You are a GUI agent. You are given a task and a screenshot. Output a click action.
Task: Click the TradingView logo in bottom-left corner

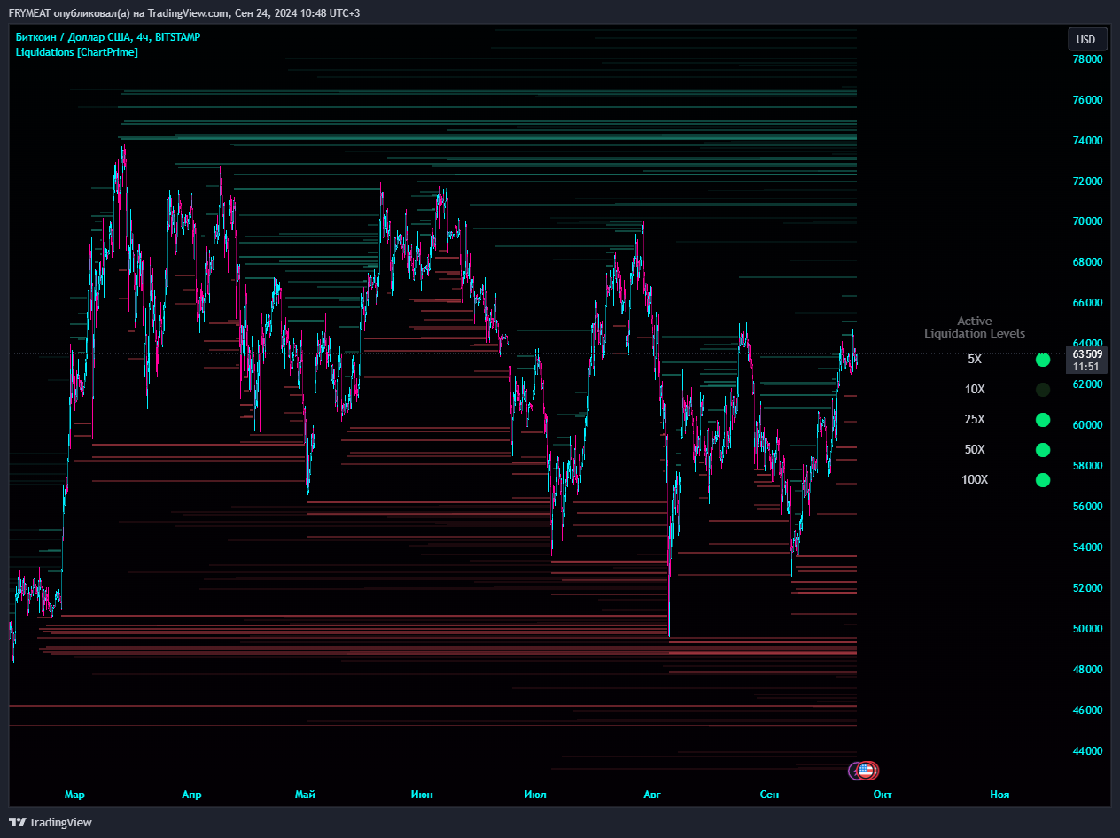click(x=51, y=822)
